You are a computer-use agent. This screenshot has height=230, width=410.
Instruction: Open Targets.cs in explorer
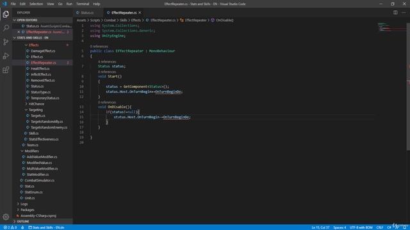pos(38,116)
